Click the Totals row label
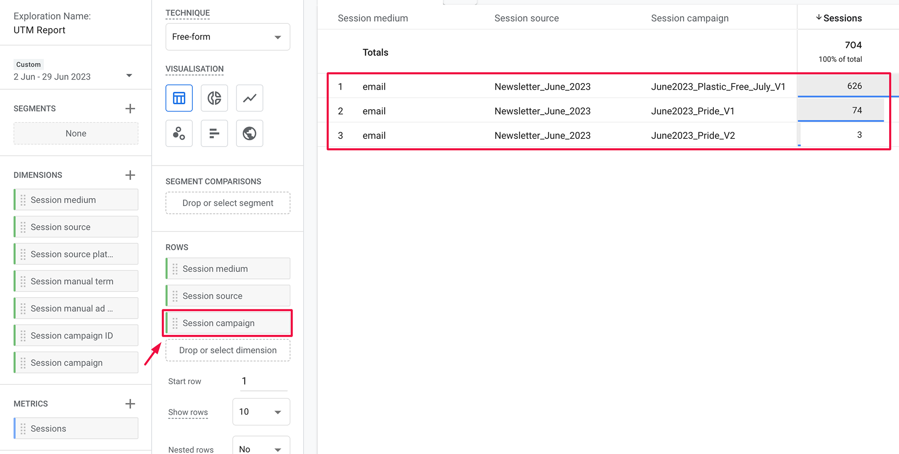 [x=375, y=52]
